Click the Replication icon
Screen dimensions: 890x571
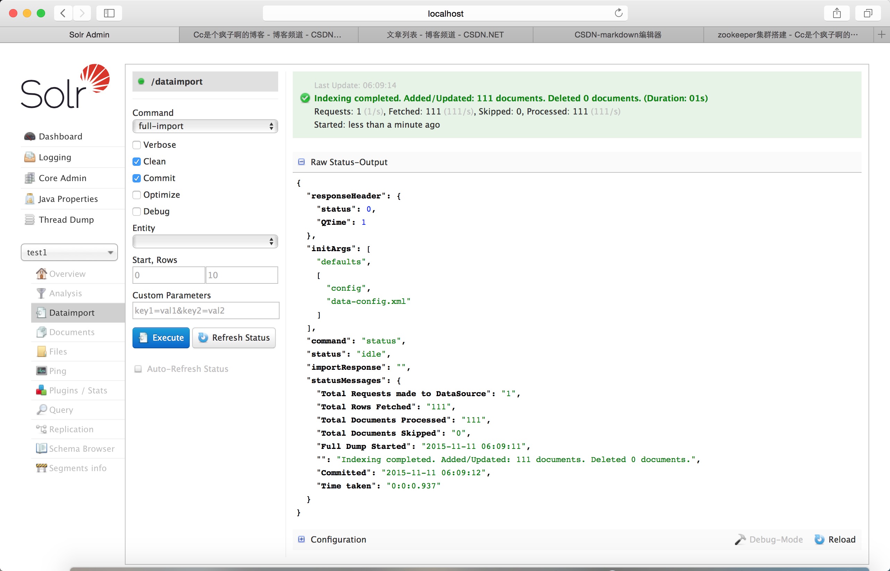41,429
